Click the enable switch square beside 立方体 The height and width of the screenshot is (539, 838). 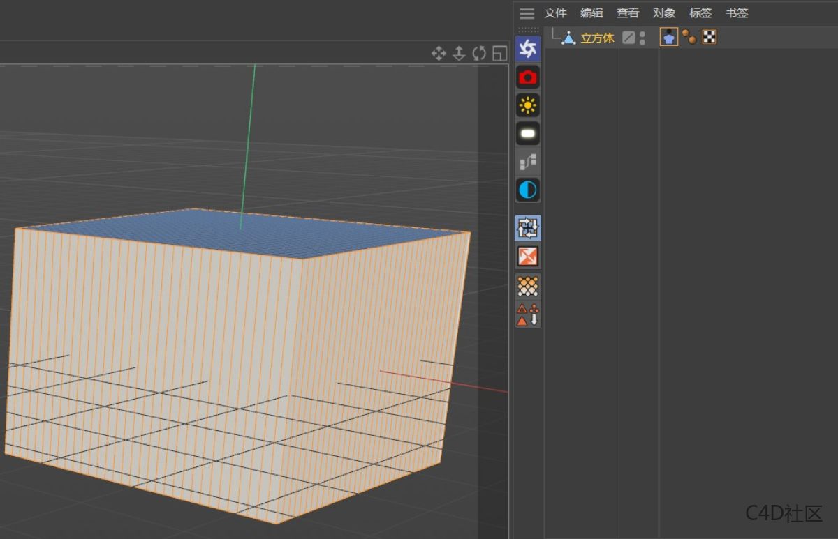[630, 37]
